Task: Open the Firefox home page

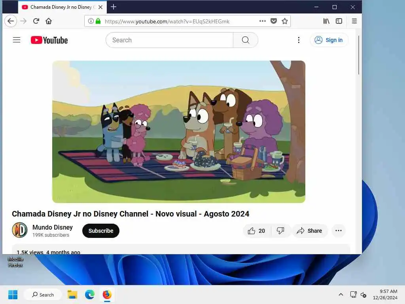Action: [49, 21]
